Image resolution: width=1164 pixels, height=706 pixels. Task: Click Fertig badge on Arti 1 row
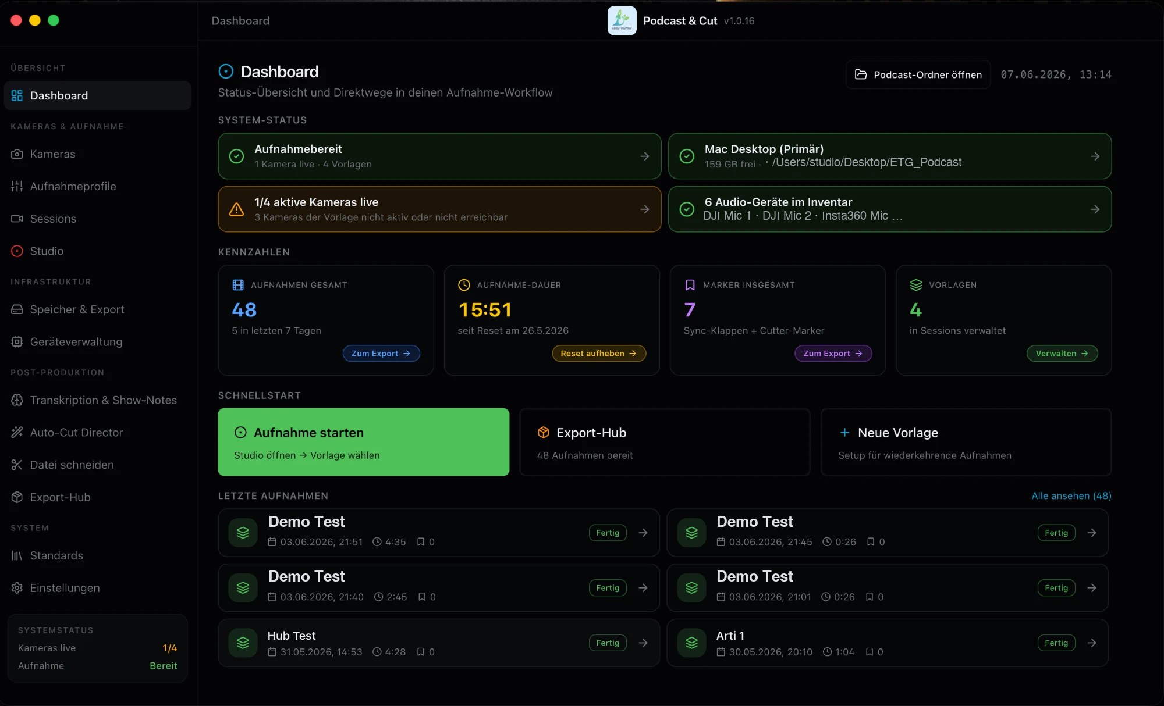1056,643
